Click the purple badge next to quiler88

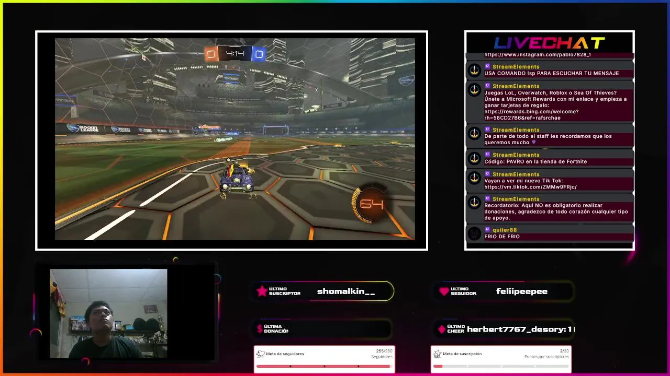[x=487, y=230]
